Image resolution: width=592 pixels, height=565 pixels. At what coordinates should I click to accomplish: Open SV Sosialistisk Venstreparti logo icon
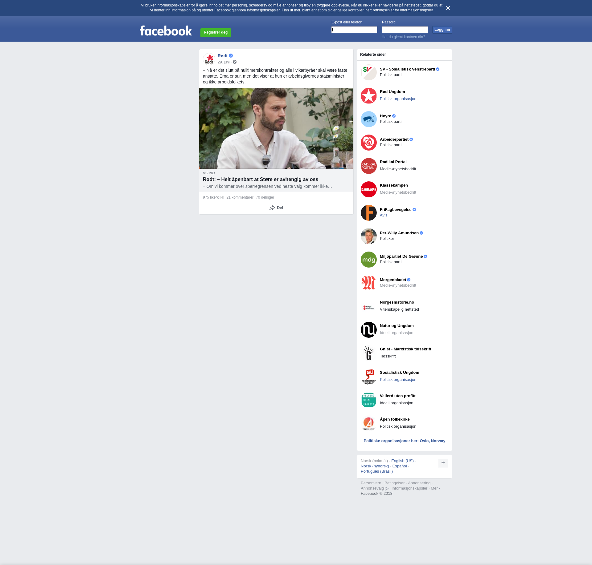click(x=369, y=72)
